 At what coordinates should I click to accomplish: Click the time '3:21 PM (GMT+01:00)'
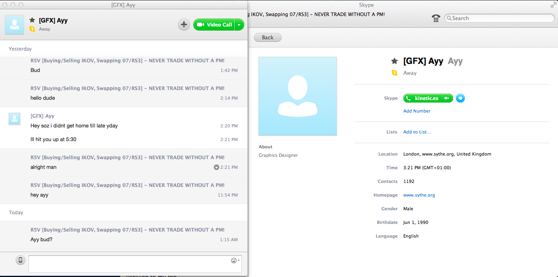427,168
